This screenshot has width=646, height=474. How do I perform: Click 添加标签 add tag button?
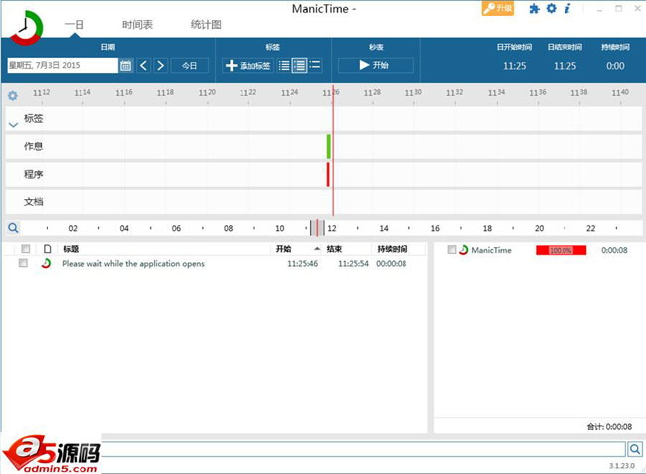coord(248,65)
